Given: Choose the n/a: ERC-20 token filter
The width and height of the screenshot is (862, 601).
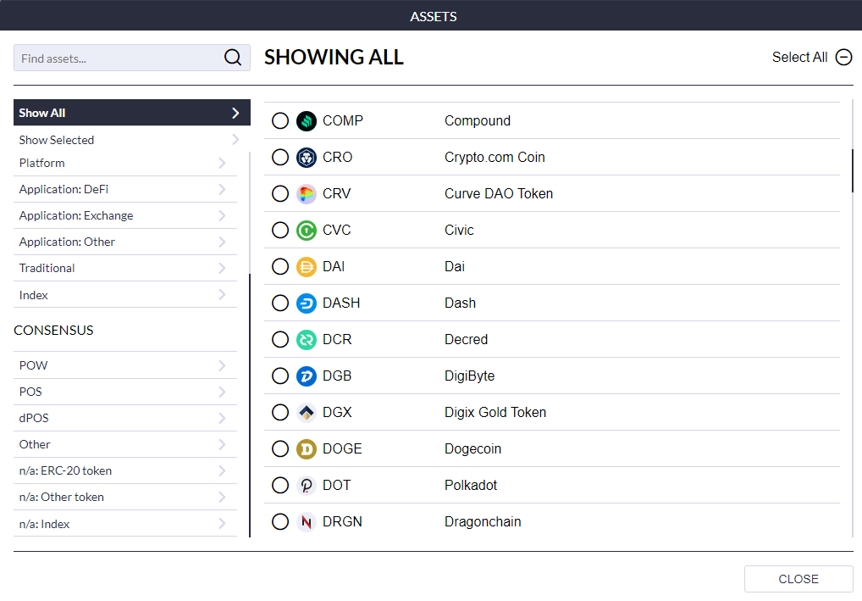Looking at the screenshot, I should 125,470.
